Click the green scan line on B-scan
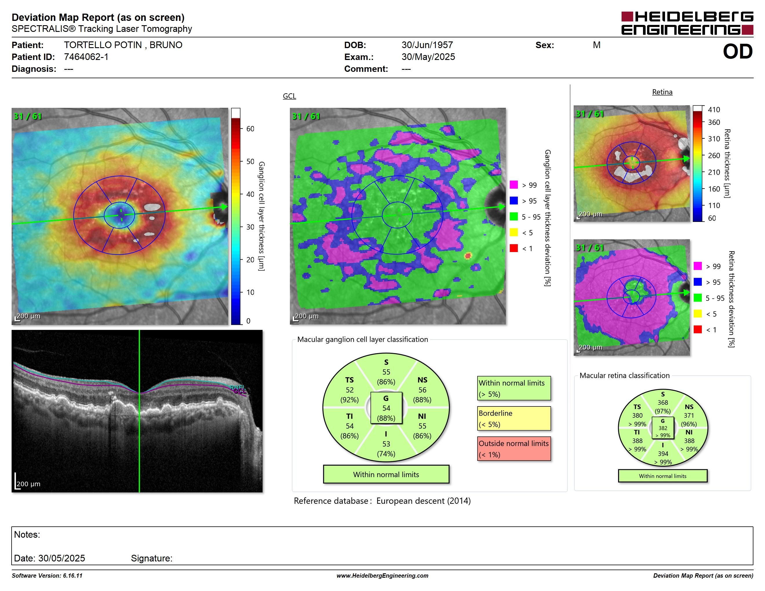Viewport: 765px width, 591px height. pos(139,411)
